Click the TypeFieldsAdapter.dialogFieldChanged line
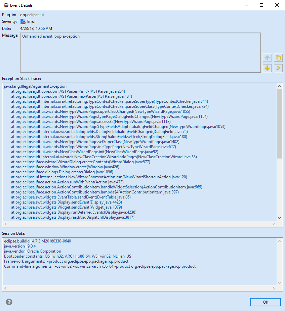The width and height of the screenshot is (285, 311). tap(118, 127)
